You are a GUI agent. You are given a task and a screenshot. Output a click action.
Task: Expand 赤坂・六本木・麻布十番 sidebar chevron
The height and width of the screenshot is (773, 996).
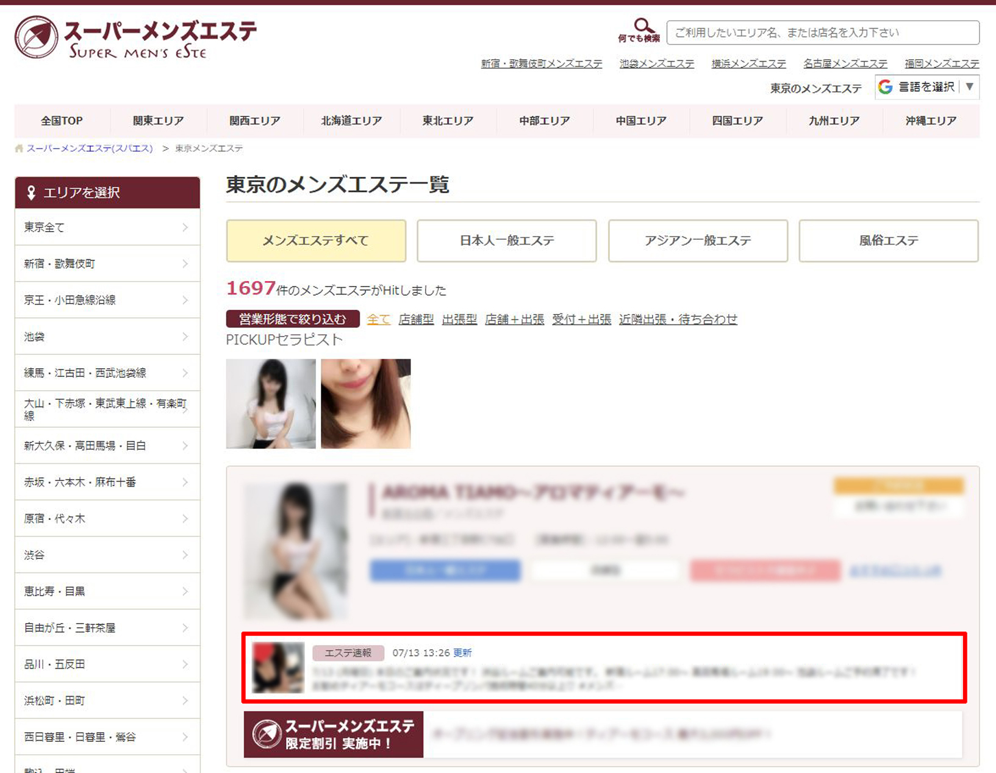tap(185, 482)
